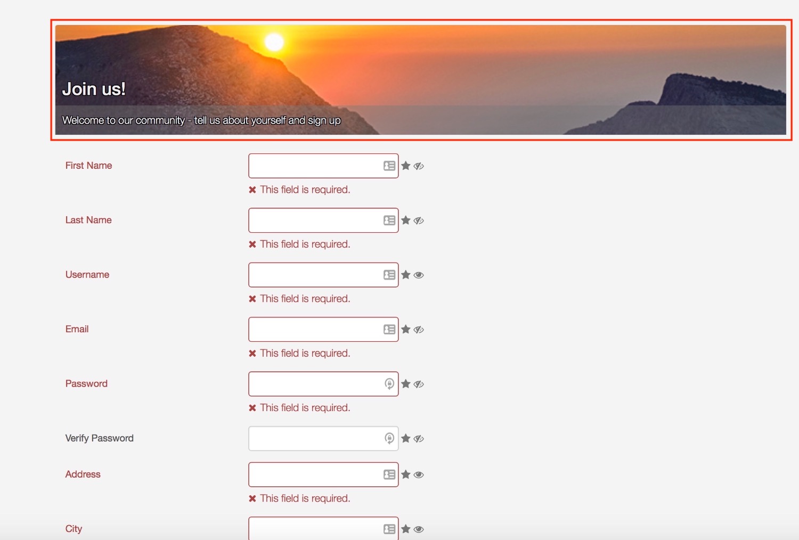Click the required star beside First Name
Viewport: 799px width, 540px height.
[x=406, y=166]
